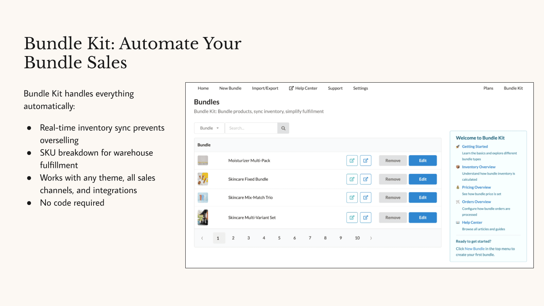Remove the Skincare Fixed Bundle
544x306 pixels.
(x=393, y=179)
